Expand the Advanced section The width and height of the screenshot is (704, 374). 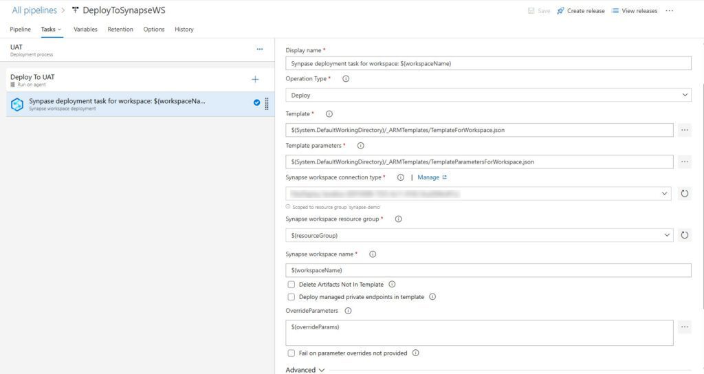coord(305,370)
